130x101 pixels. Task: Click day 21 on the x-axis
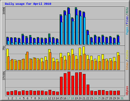coord(84,98)
